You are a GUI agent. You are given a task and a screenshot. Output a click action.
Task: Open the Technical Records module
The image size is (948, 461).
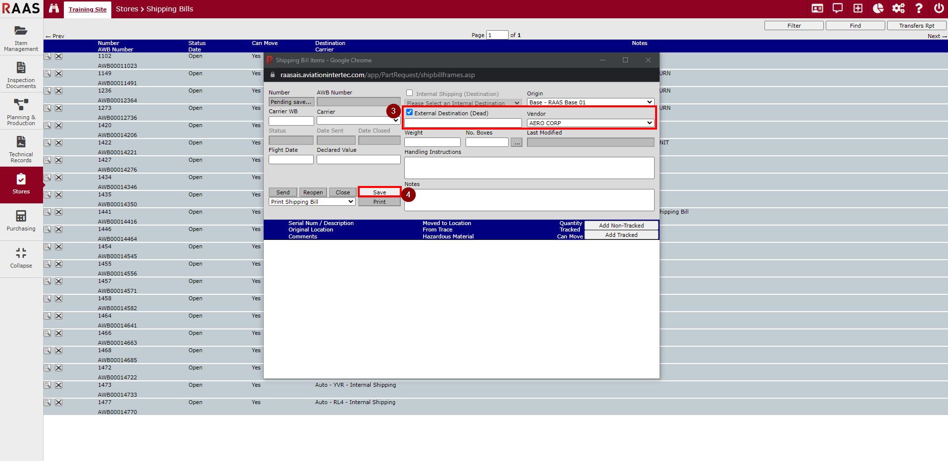point(21,149)
